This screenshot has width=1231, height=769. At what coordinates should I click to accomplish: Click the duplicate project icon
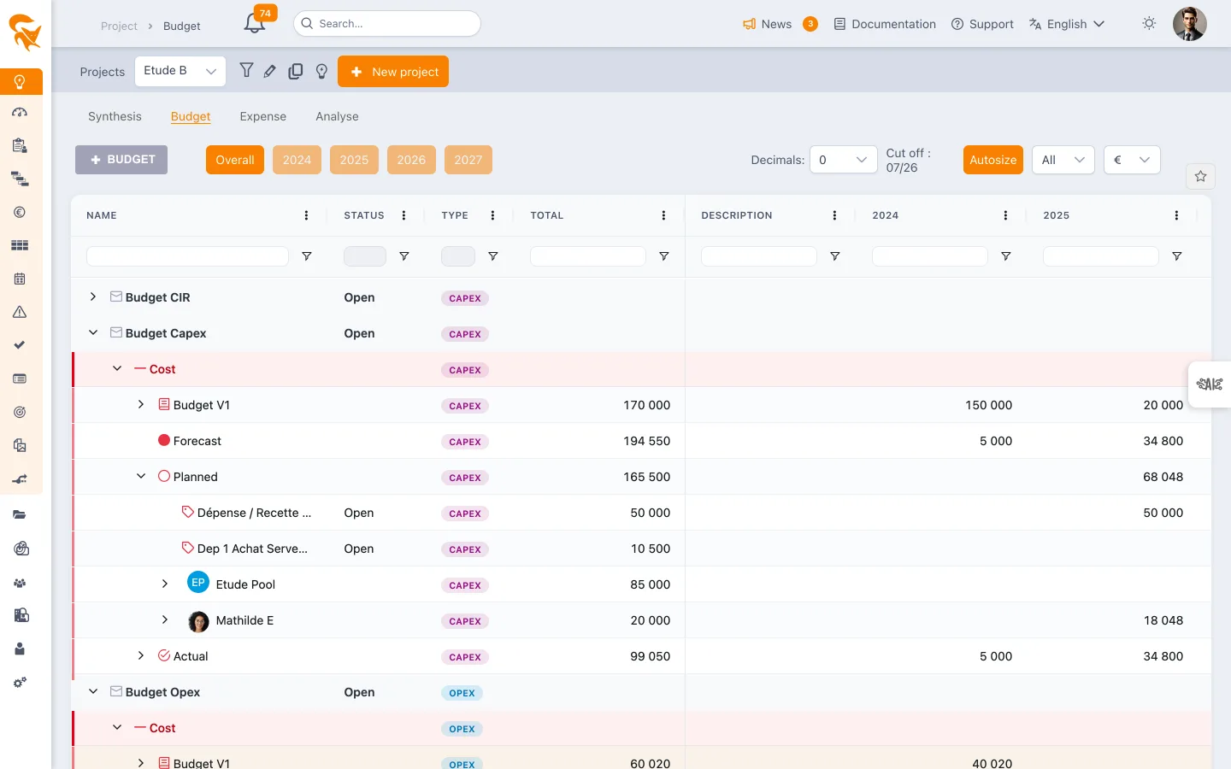point(296,72)
